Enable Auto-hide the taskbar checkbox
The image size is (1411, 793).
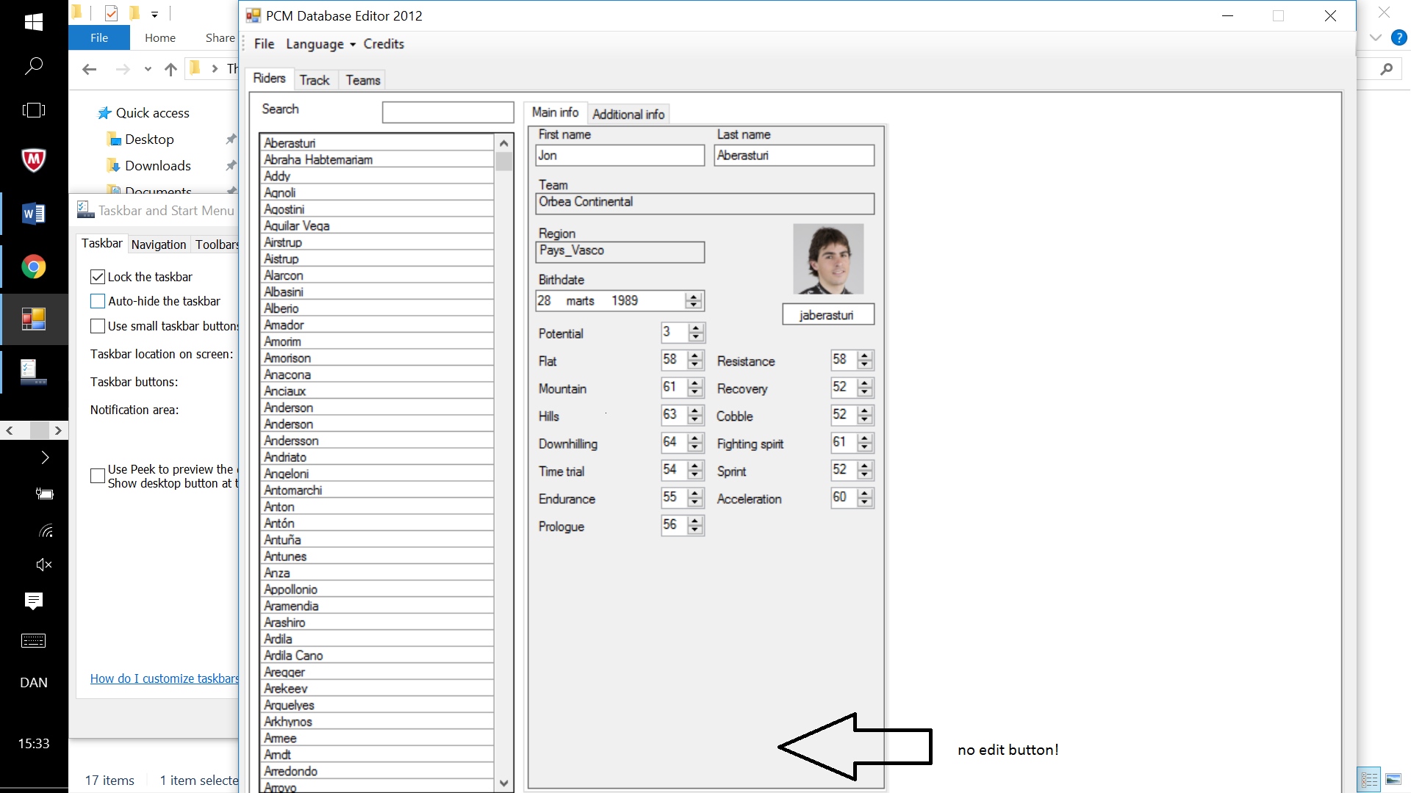(x=98, y=301)
